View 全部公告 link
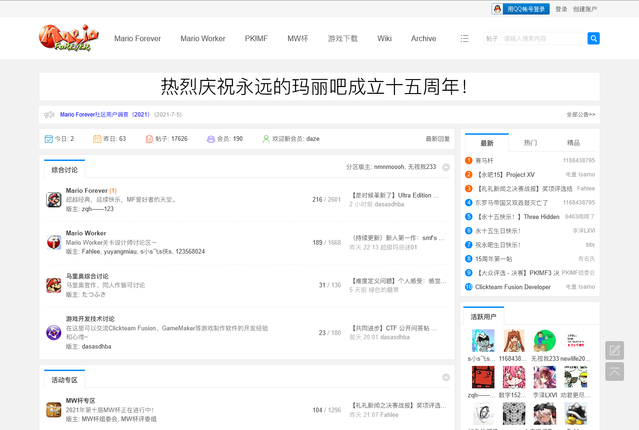Screen dimensions: 639x430 click(581, 115)
